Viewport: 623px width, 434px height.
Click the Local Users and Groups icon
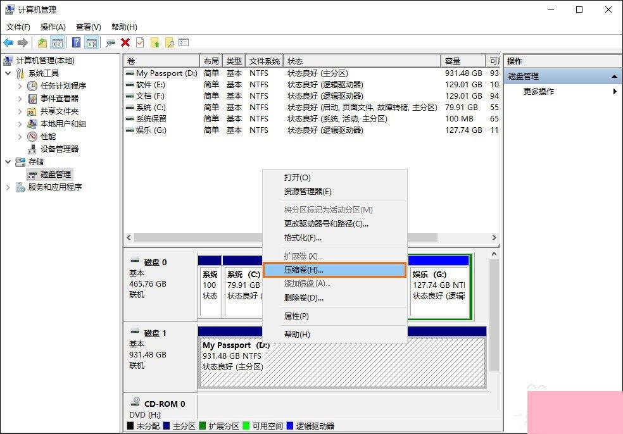click(x=32, y=124)
